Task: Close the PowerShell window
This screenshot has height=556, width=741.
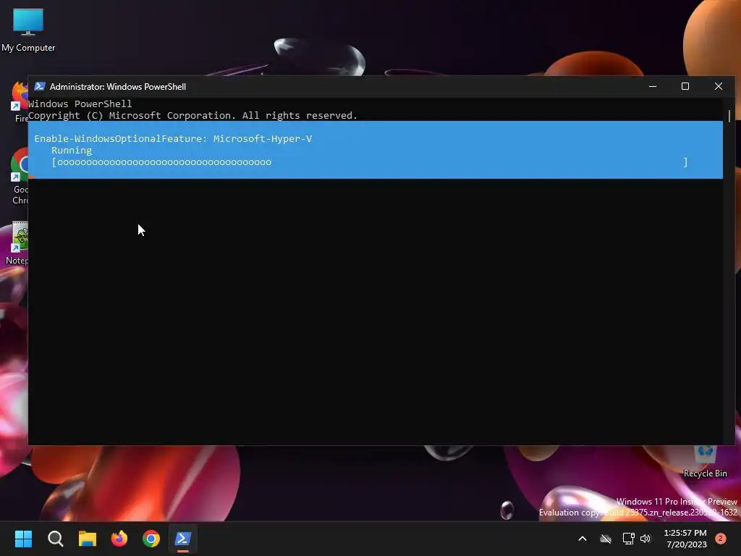Action: point(719,87)
